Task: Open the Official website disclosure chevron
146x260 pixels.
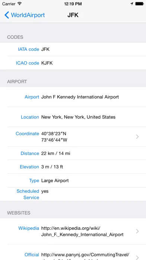Action: pos(137,257)
